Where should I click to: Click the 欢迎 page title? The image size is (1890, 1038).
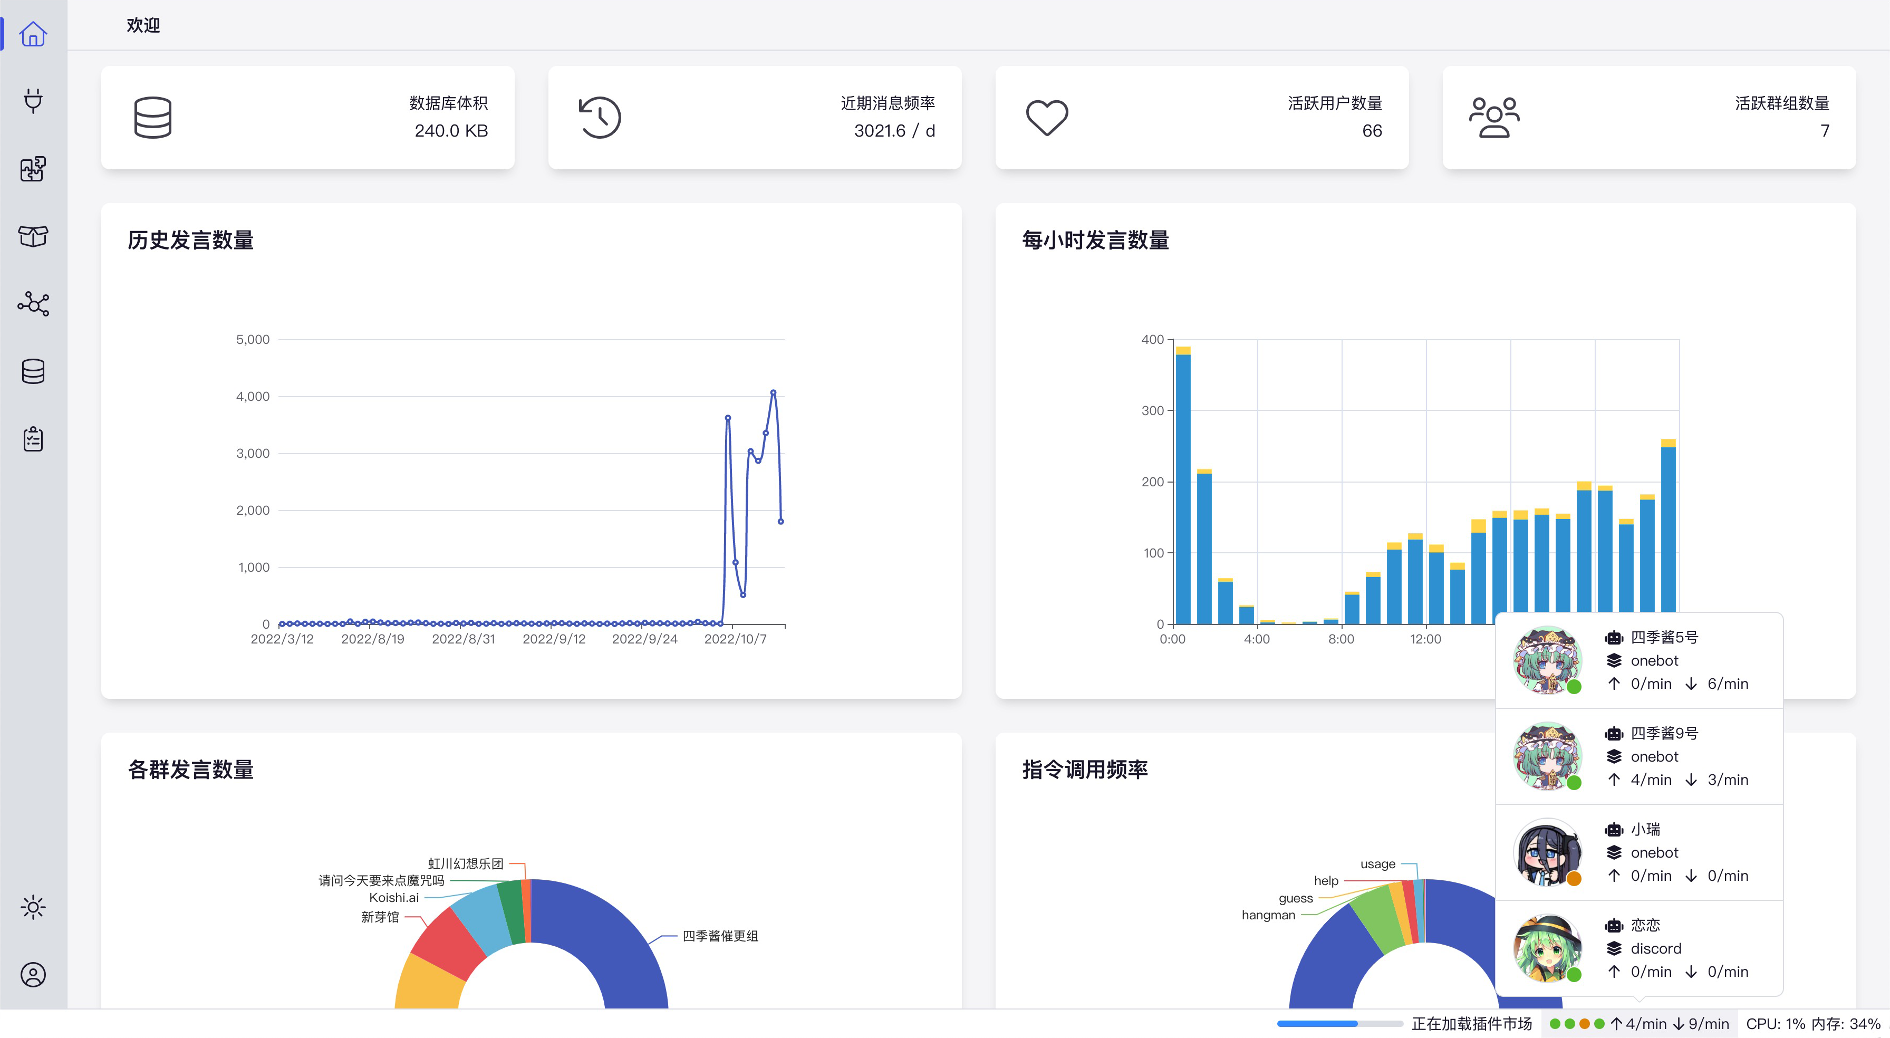143,25
